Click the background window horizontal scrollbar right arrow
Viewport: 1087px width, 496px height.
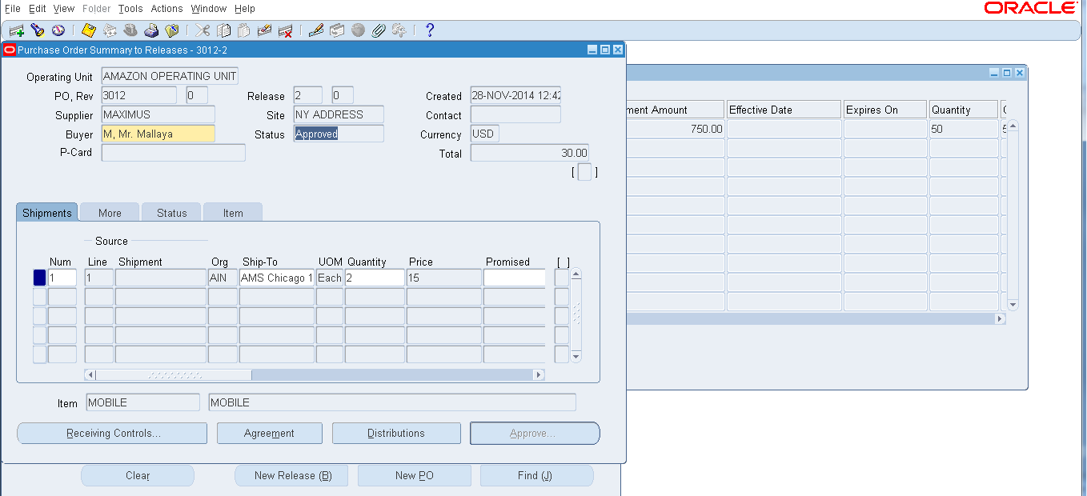(1000, 318)
